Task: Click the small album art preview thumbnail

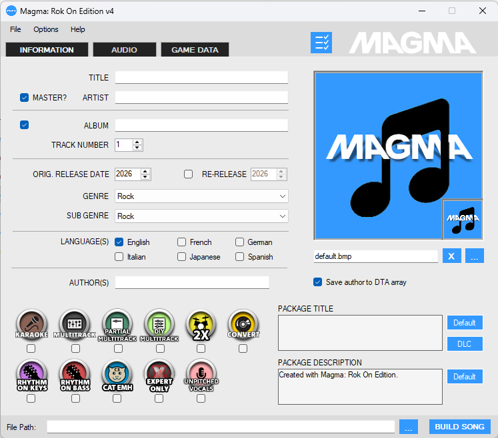Action: click(463, 219)
